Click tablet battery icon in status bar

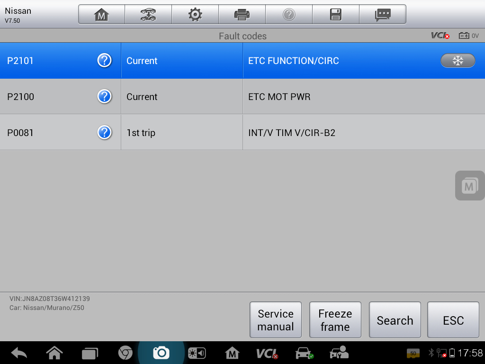[x=452, y=353]
